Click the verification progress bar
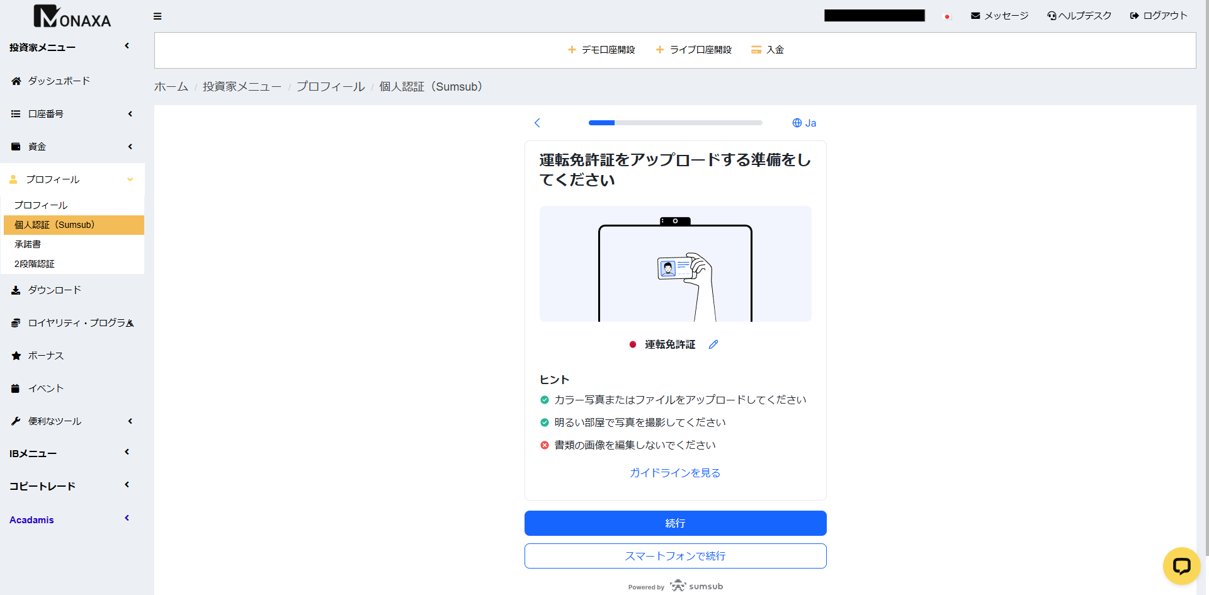 click(x=675, y=123)
